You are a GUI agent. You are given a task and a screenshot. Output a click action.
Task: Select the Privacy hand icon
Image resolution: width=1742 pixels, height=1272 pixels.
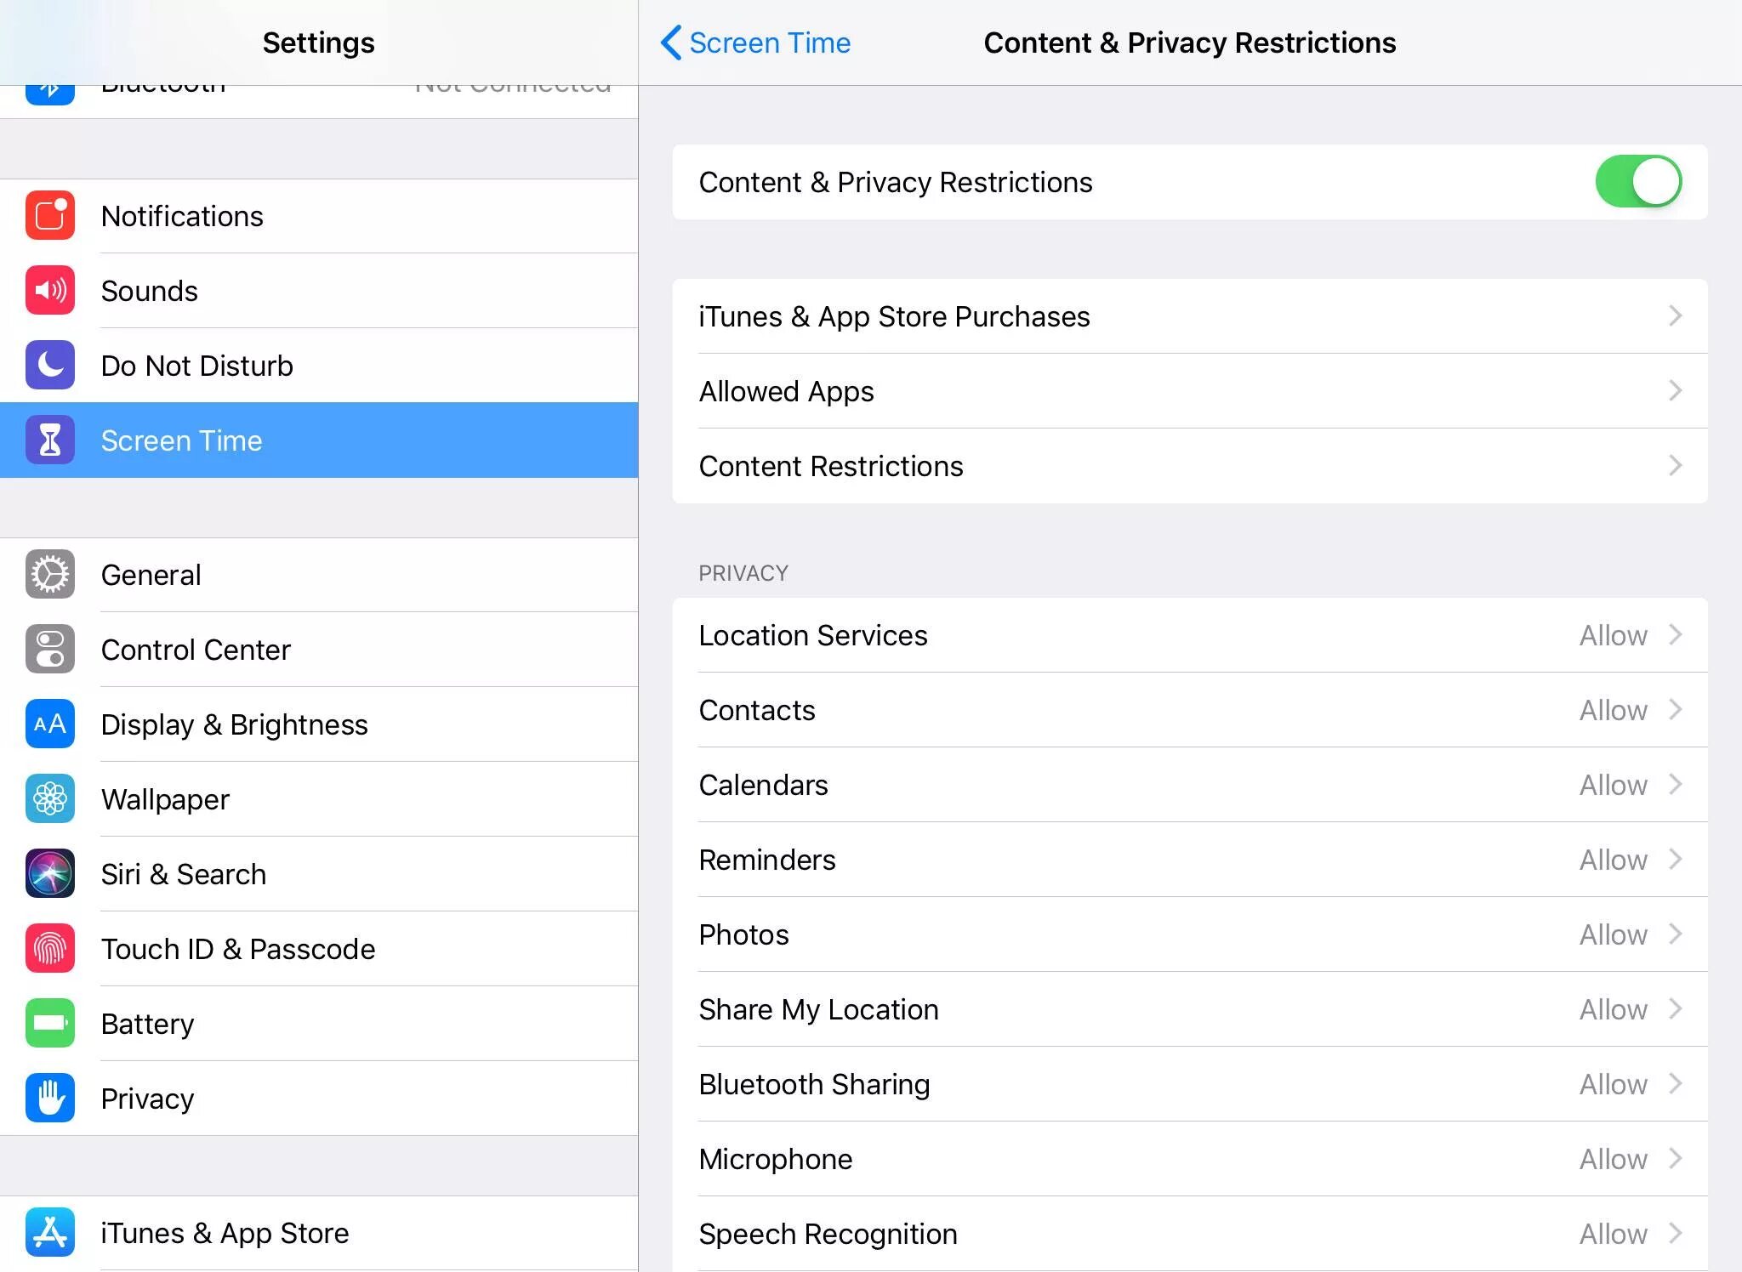50,1096
